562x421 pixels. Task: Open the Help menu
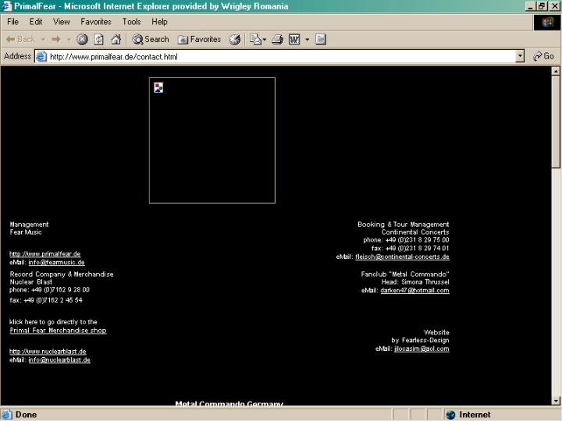pyautogui.click(x=159, y=22)
